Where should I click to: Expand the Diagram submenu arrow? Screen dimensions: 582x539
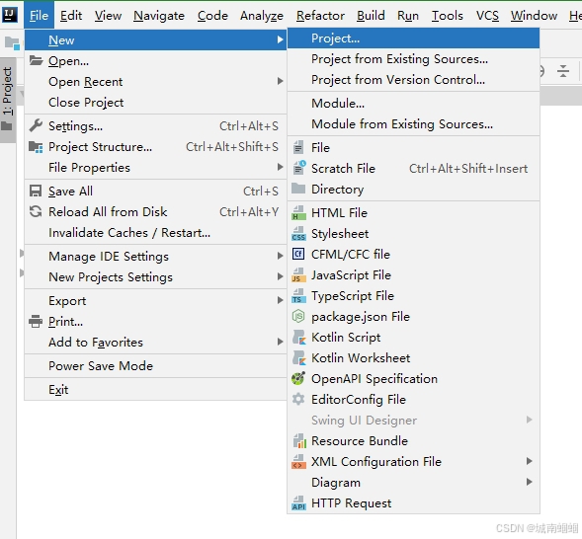coord(530,482)
